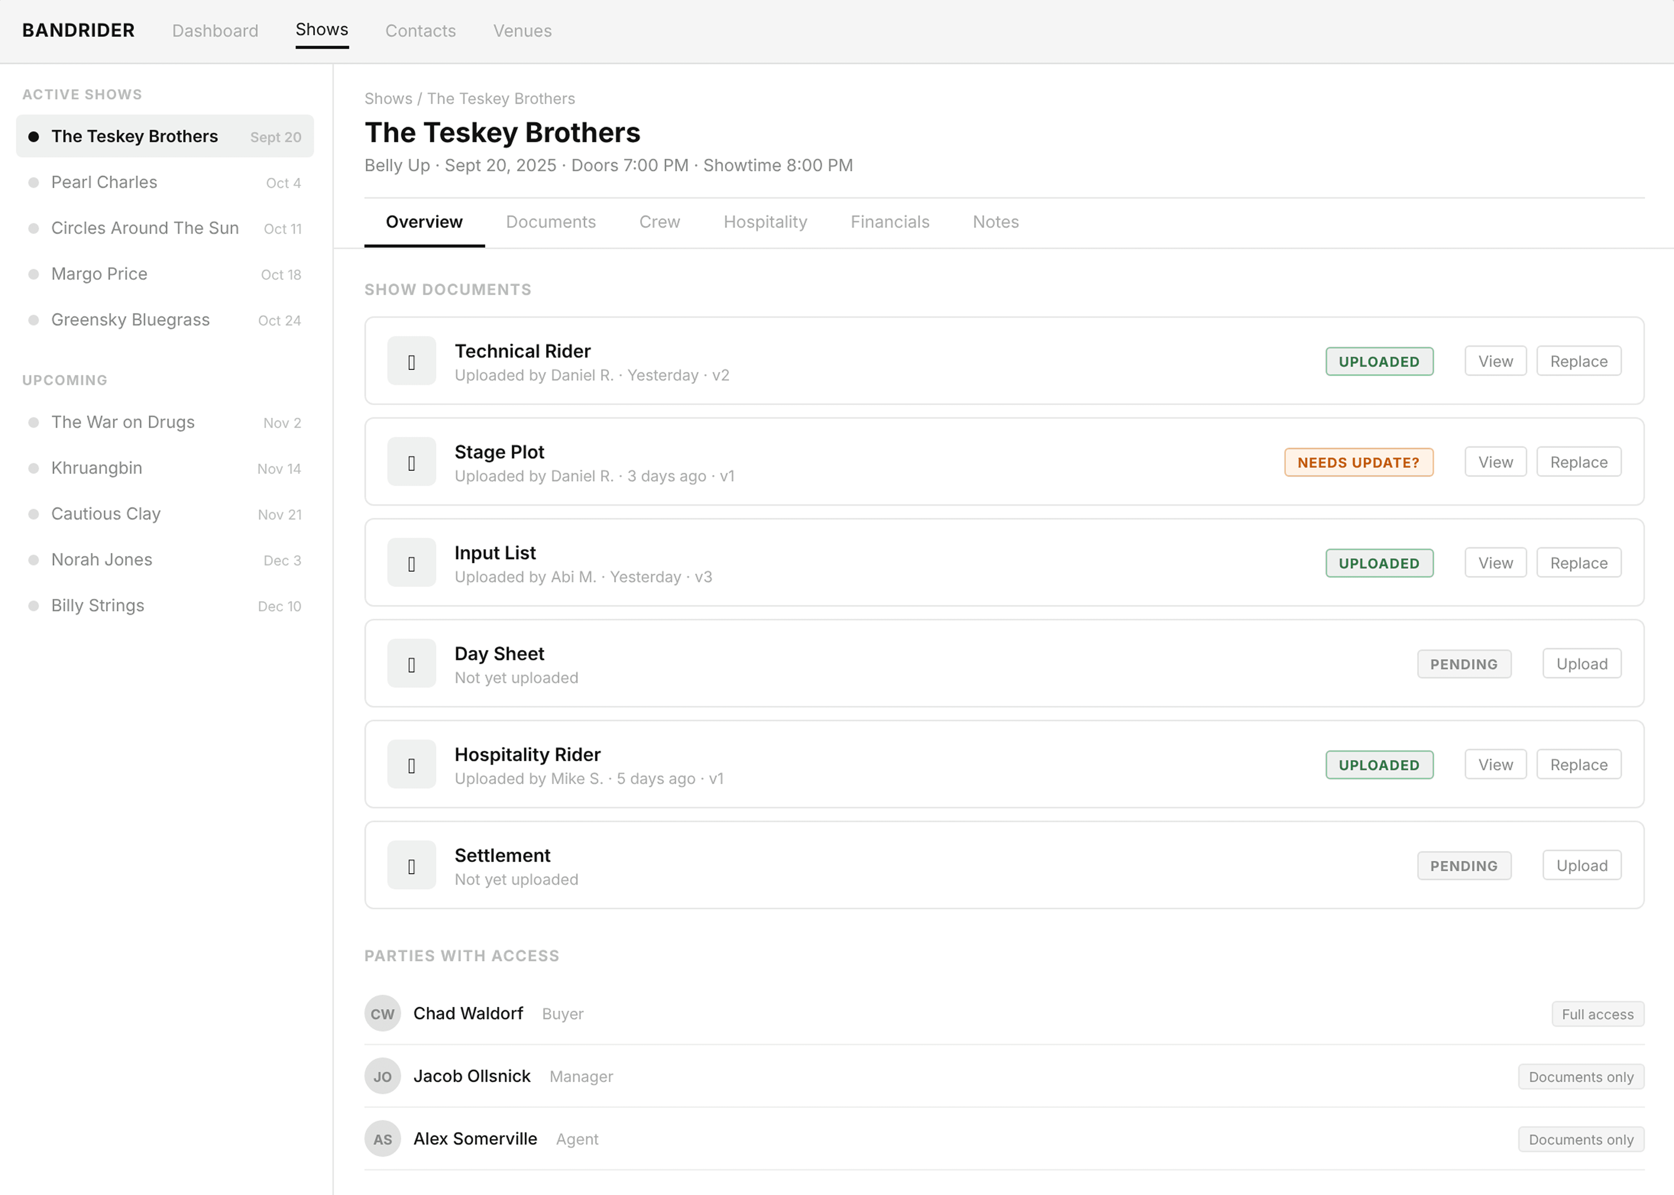The image size is (1674, 1195).
Task: Upload the Settlement document
Action: (1581, 865)
